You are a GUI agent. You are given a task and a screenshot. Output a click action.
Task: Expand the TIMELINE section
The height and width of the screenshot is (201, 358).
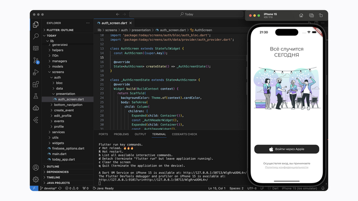coord(68,178)
